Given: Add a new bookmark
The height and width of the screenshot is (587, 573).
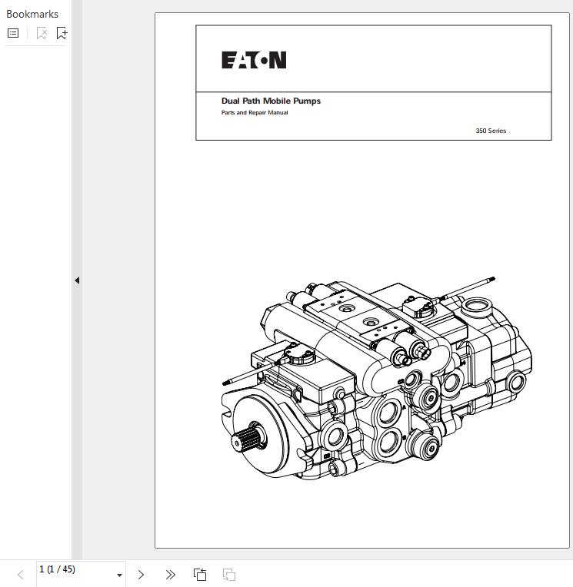Looking at the screenshot, I should click(62, 33).
